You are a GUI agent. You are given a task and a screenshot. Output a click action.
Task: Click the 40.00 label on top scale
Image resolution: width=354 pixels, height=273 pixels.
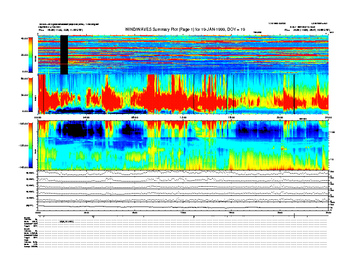(x=24, y=39)
